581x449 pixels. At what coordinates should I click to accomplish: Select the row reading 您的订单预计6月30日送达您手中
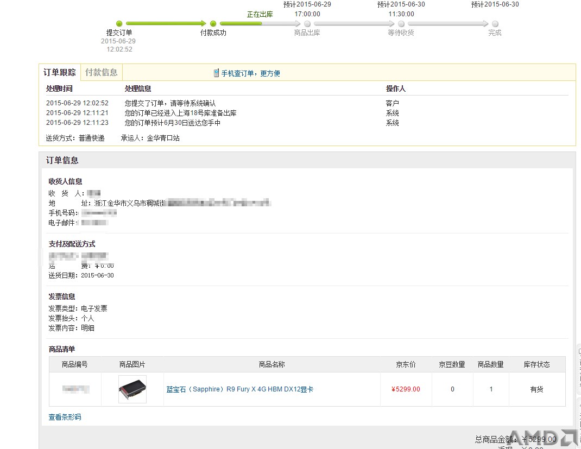click(307, 123)
